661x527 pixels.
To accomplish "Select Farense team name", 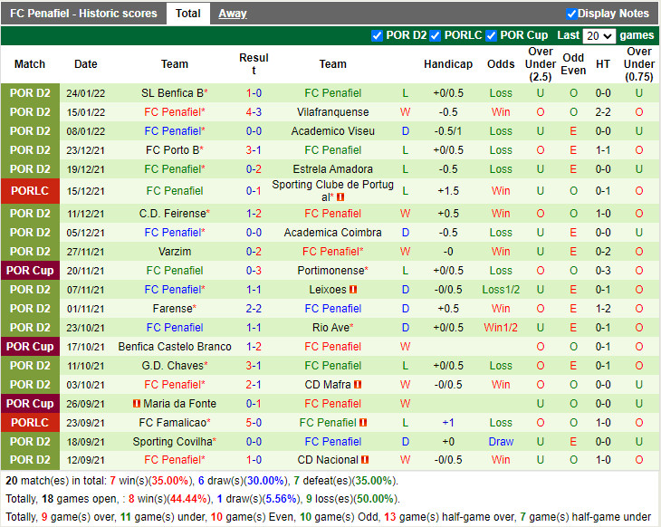I will pos(172,309).
